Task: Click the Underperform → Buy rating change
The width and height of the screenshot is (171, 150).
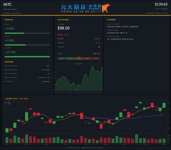Action: pyautogui.click(x=44, y=77)
